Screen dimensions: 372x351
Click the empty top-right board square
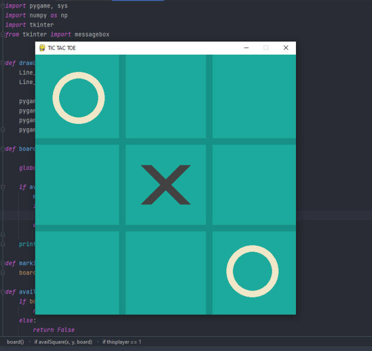click(254, 96)
